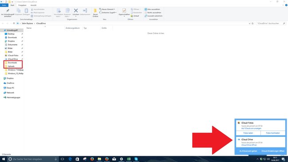Open the 'Einfacher Zugriff' dropdown

(108, 12)
